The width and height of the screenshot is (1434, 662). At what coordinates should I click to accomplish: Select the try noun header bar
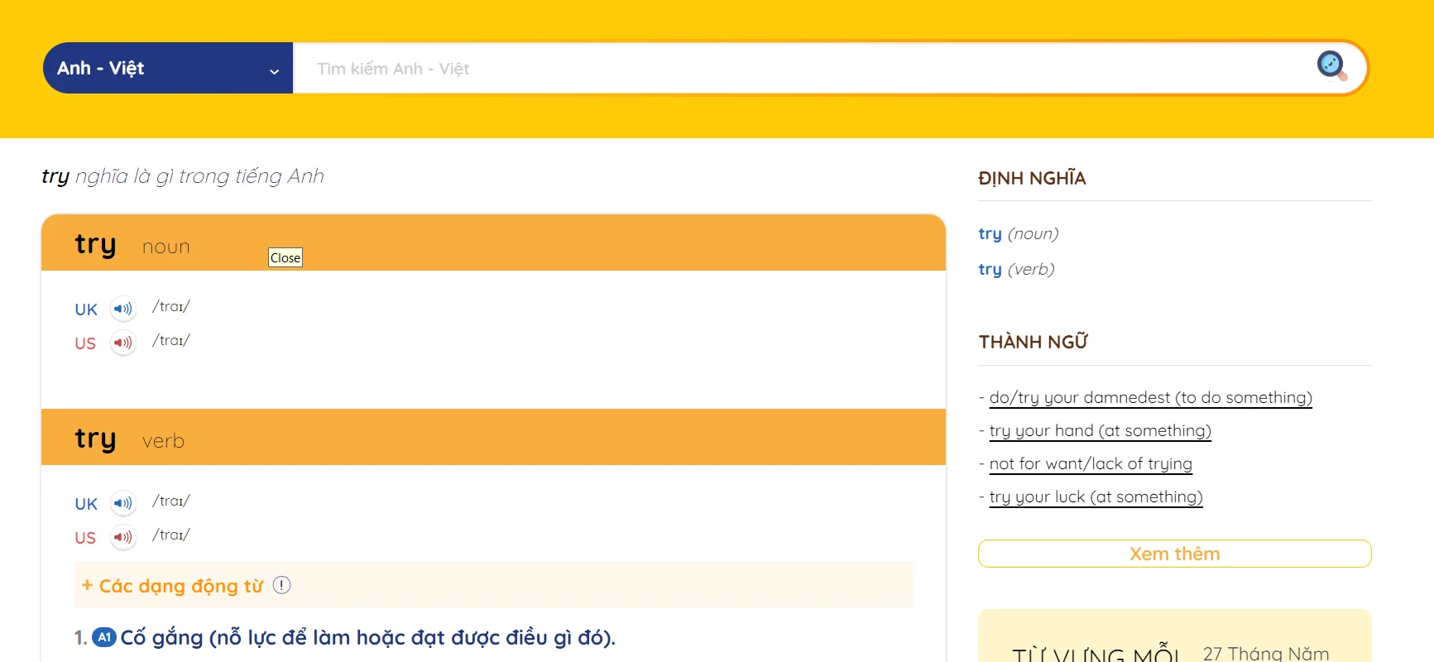point(493,243)
